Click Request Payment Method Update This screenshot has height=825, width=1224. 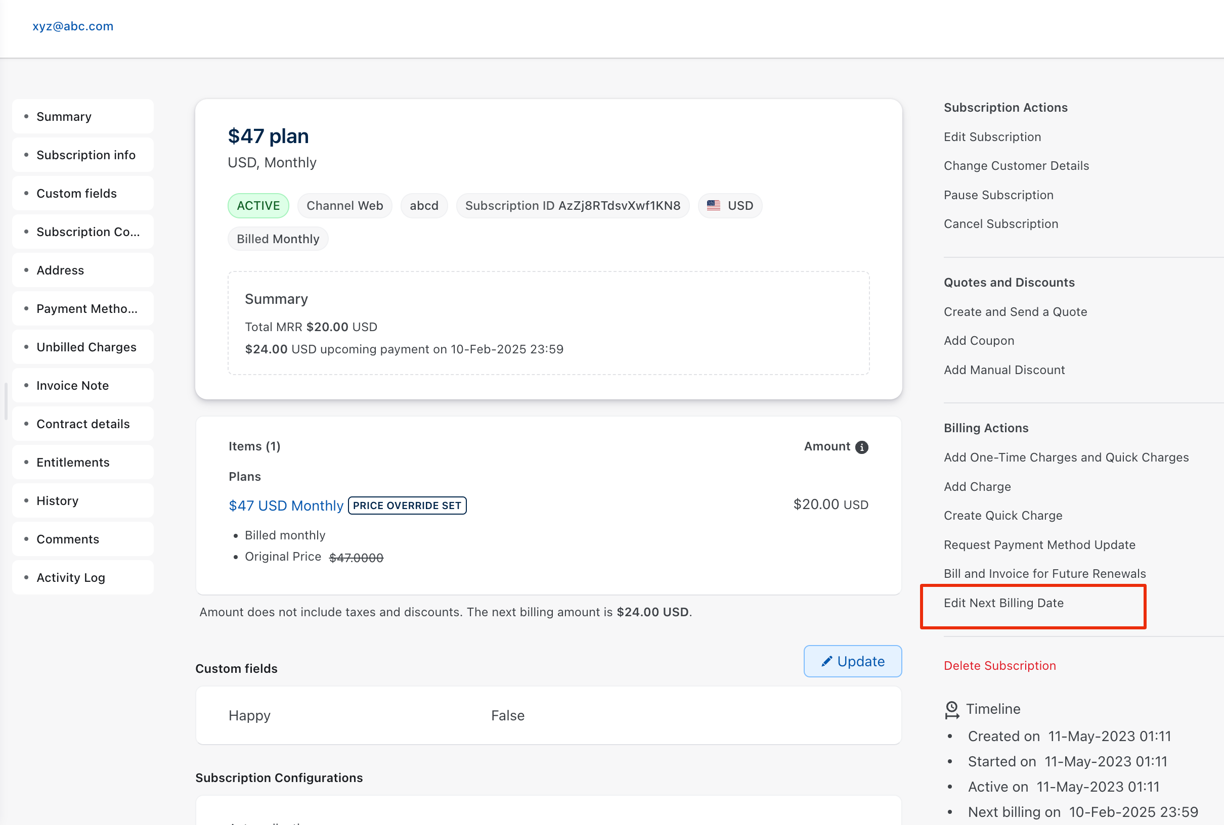[1039, 544]
